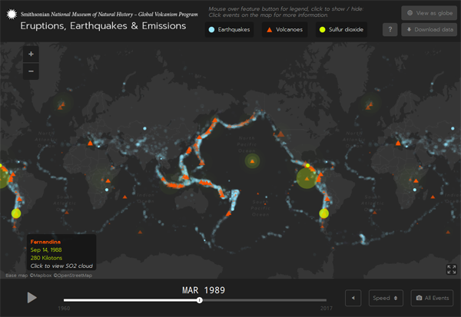
Task: Switch to View as globe
Action: 429,13
